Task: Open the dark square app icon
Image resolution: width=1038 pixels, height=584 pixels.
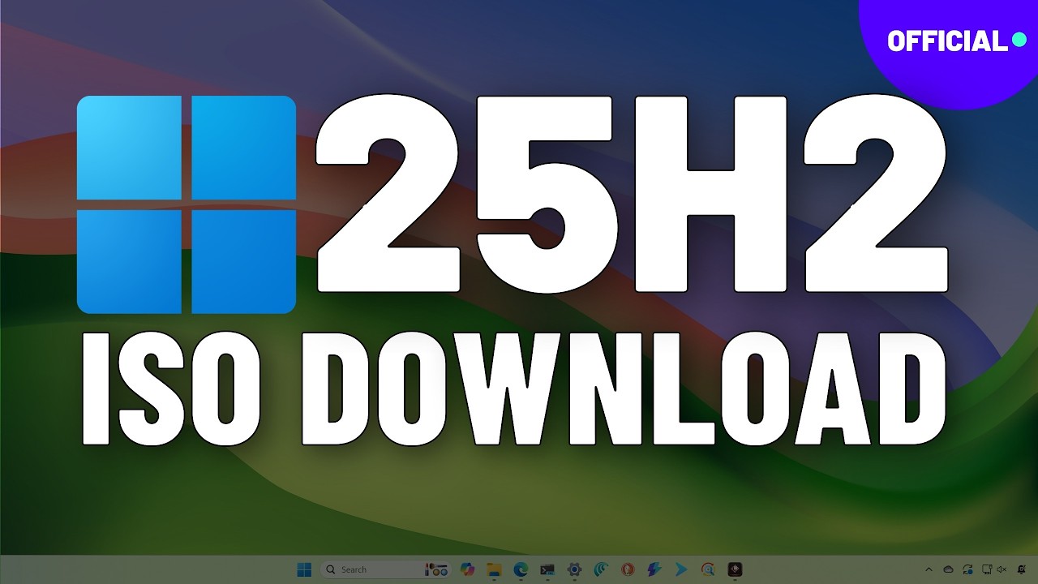Action: [735, 569]
